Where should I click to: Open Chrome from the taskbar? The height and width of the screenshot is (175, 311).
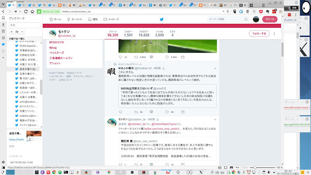pos(54,172)
